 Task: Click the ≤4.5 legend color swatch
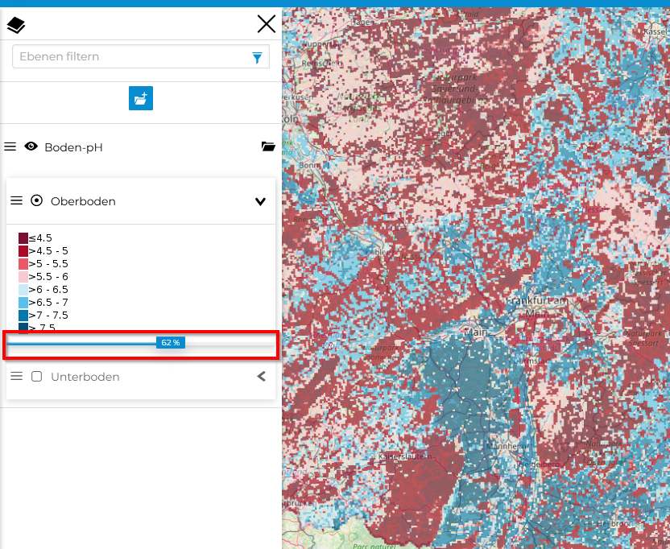coord(23,237)
